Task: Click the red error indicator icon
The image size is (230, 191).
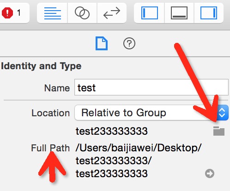Action: [x=7, y=13]
